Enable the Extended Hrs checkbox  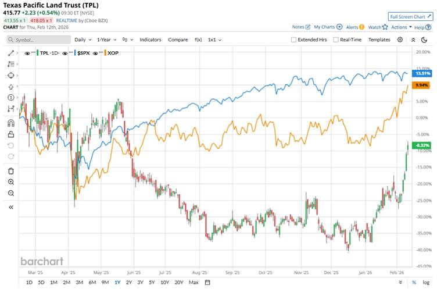click(293, 40)
